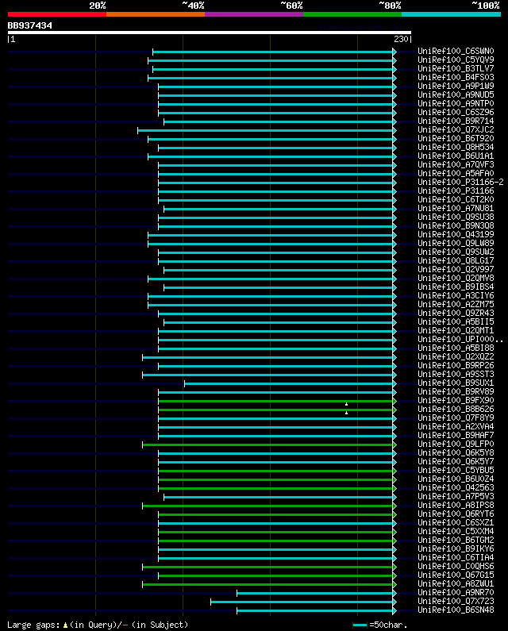The width and height of the screenshot is (508, 631).
Task: Click the yellow in-Query gap icon in the legend
Action: pos(65,625)
